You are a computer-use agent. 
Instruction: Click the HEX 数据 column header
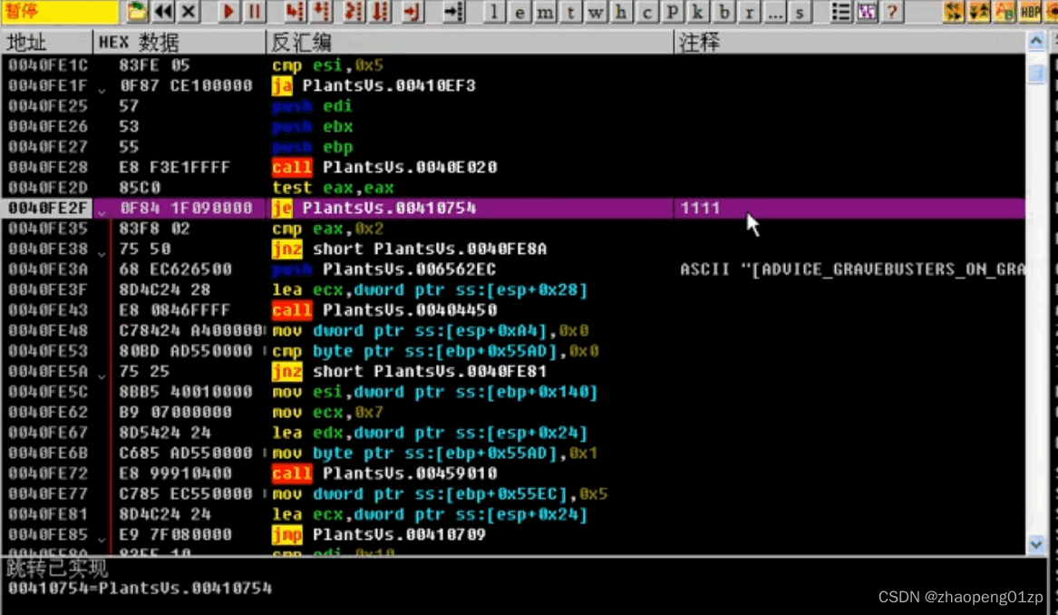pos(180,43)
